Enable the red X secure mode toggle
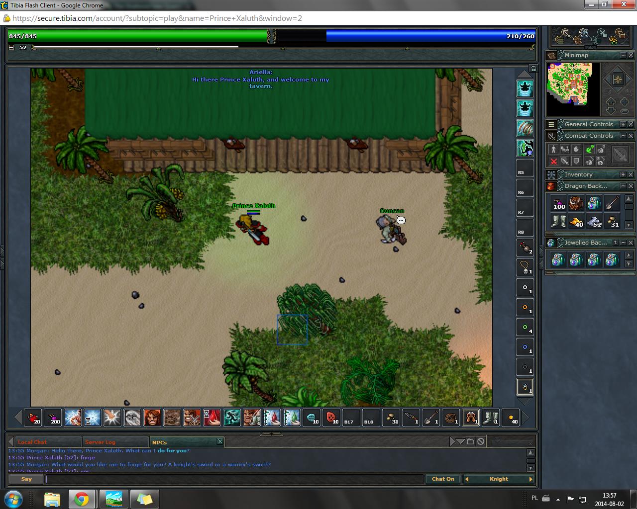This screenshot has width=637, height=509. point(553,161)
